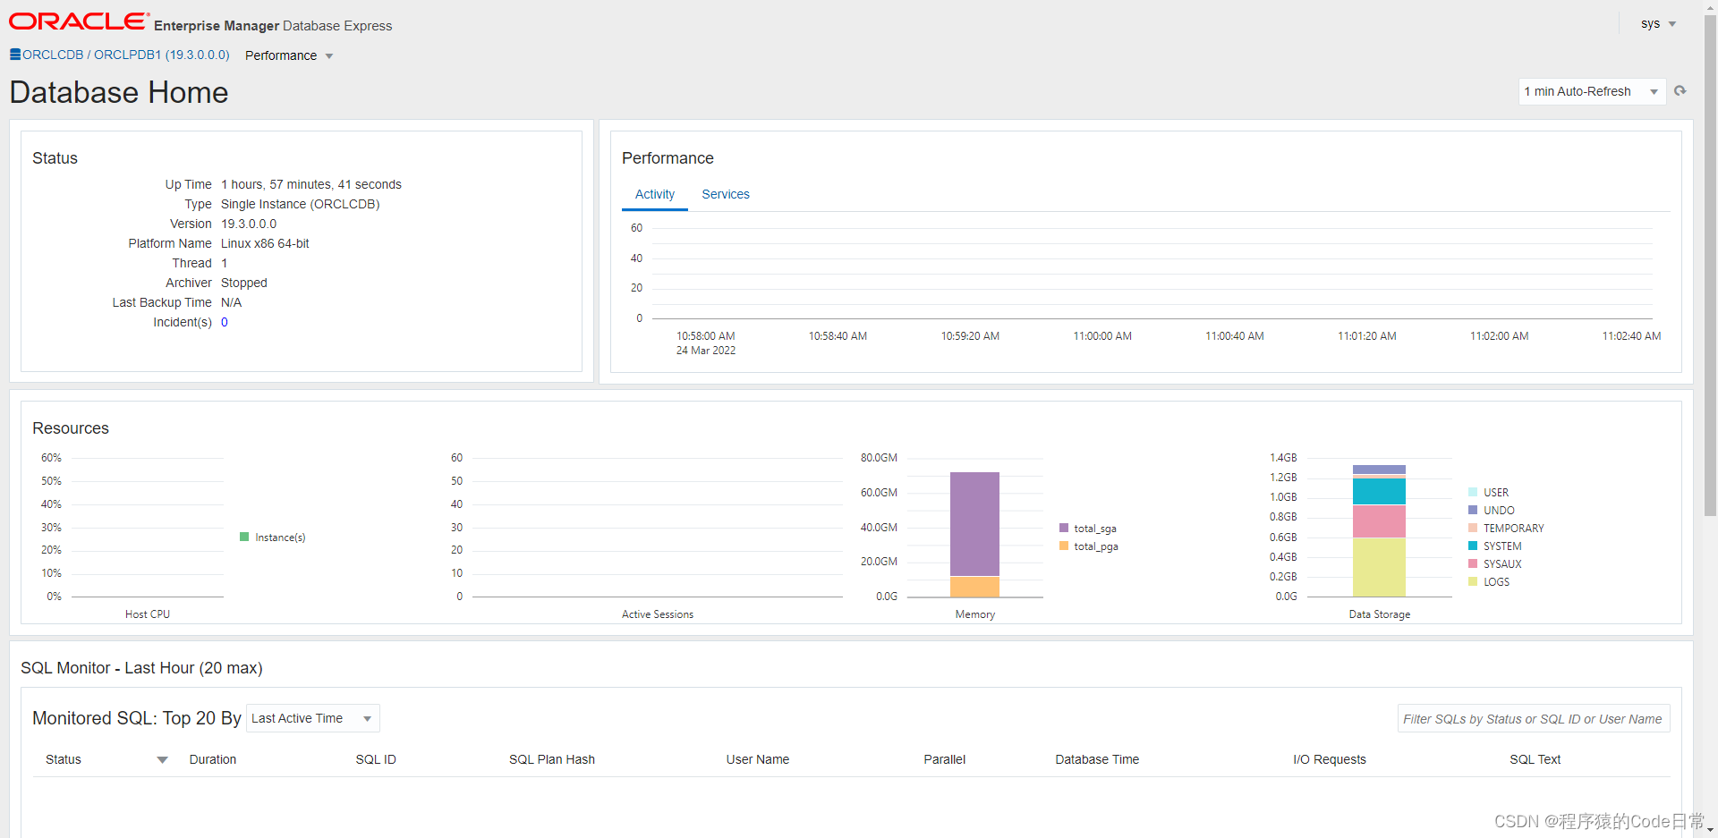Click the total_sga legend swatch
1718x838 pixels.
[x=1064, y=528]
